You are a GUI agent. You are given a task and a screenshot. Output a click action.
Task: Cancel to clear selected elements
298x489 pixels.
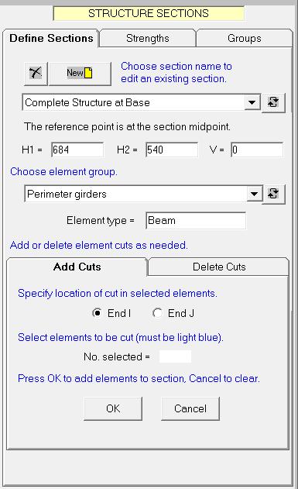pos(190,408)
